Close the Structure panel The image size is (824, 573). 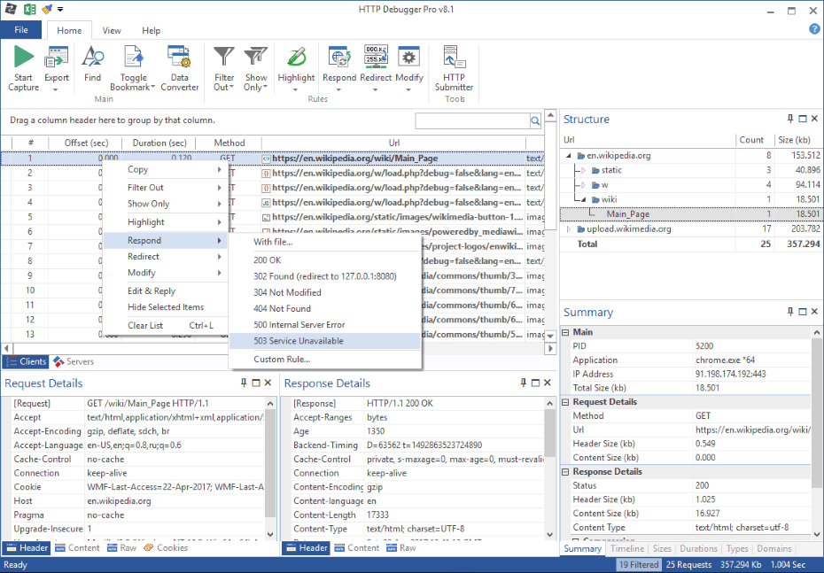[x=814, y=119]
